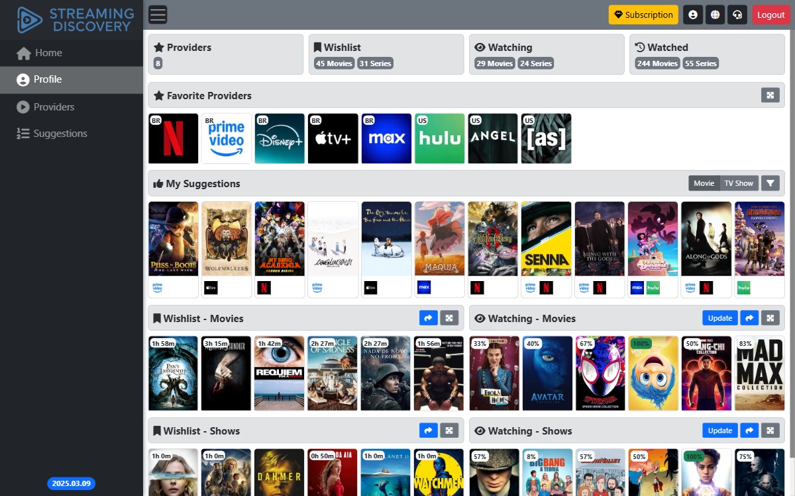Open the globe language selector
Viewport: 795px width, 496px height.
715,15
